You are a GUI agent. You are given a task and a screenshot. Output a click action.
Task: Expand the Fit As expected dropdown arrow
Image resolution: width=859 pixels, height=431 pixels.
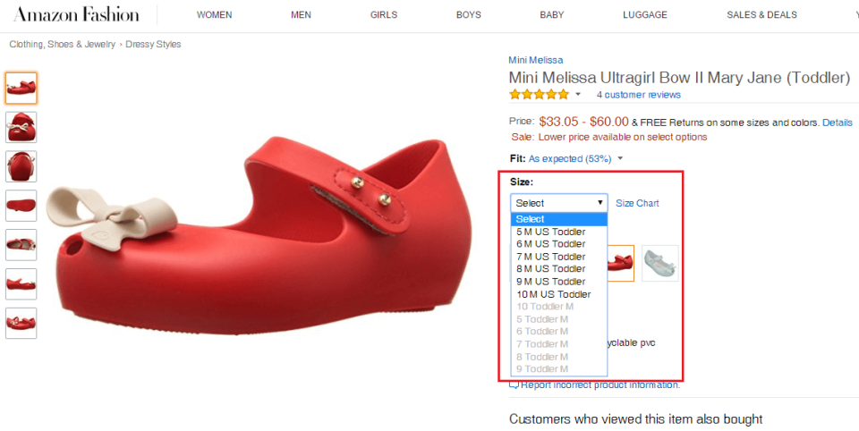620,159
